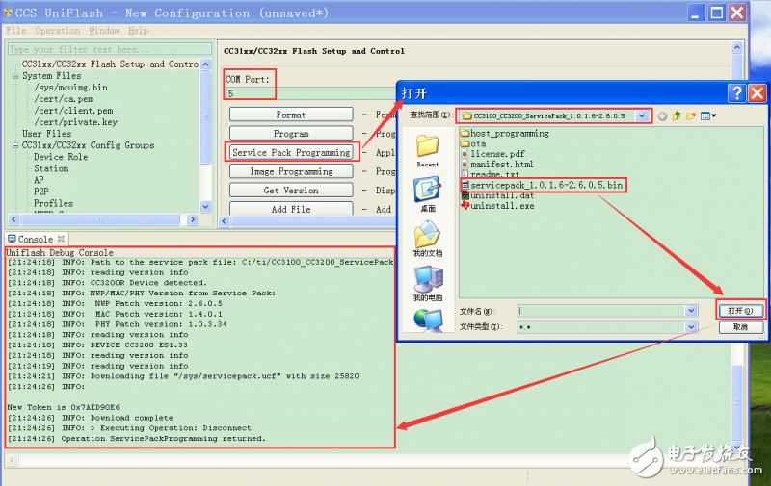Create new folder icon in dialog
The height and width of the screenshot is (486, 771).
click(691, 115)
